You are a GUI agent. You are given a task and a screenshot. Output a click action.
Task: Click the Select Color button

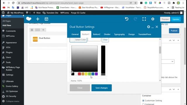[78, 40]
